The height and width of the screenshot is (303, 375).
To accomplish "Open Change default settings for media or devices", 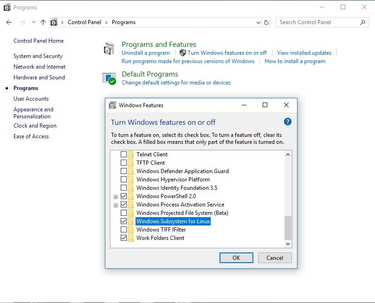I will click(x=176, y=83).
